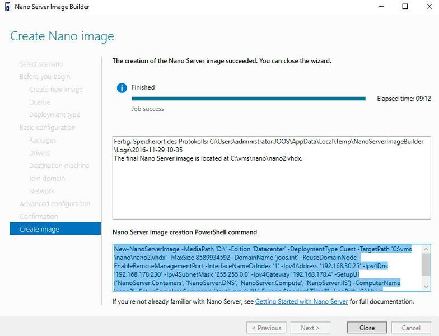Open the Basic configuration step
Screen dimensions: 439x336
(47, 128)
